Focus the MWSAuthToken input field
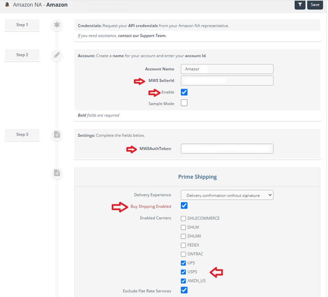This screenshot has height=297, width=328. (x=227, y=149)
